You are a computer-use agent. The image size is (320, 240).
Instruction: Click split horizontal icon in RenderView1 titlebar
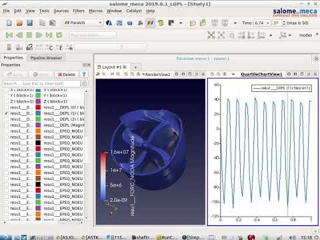[x=177, y=74]
